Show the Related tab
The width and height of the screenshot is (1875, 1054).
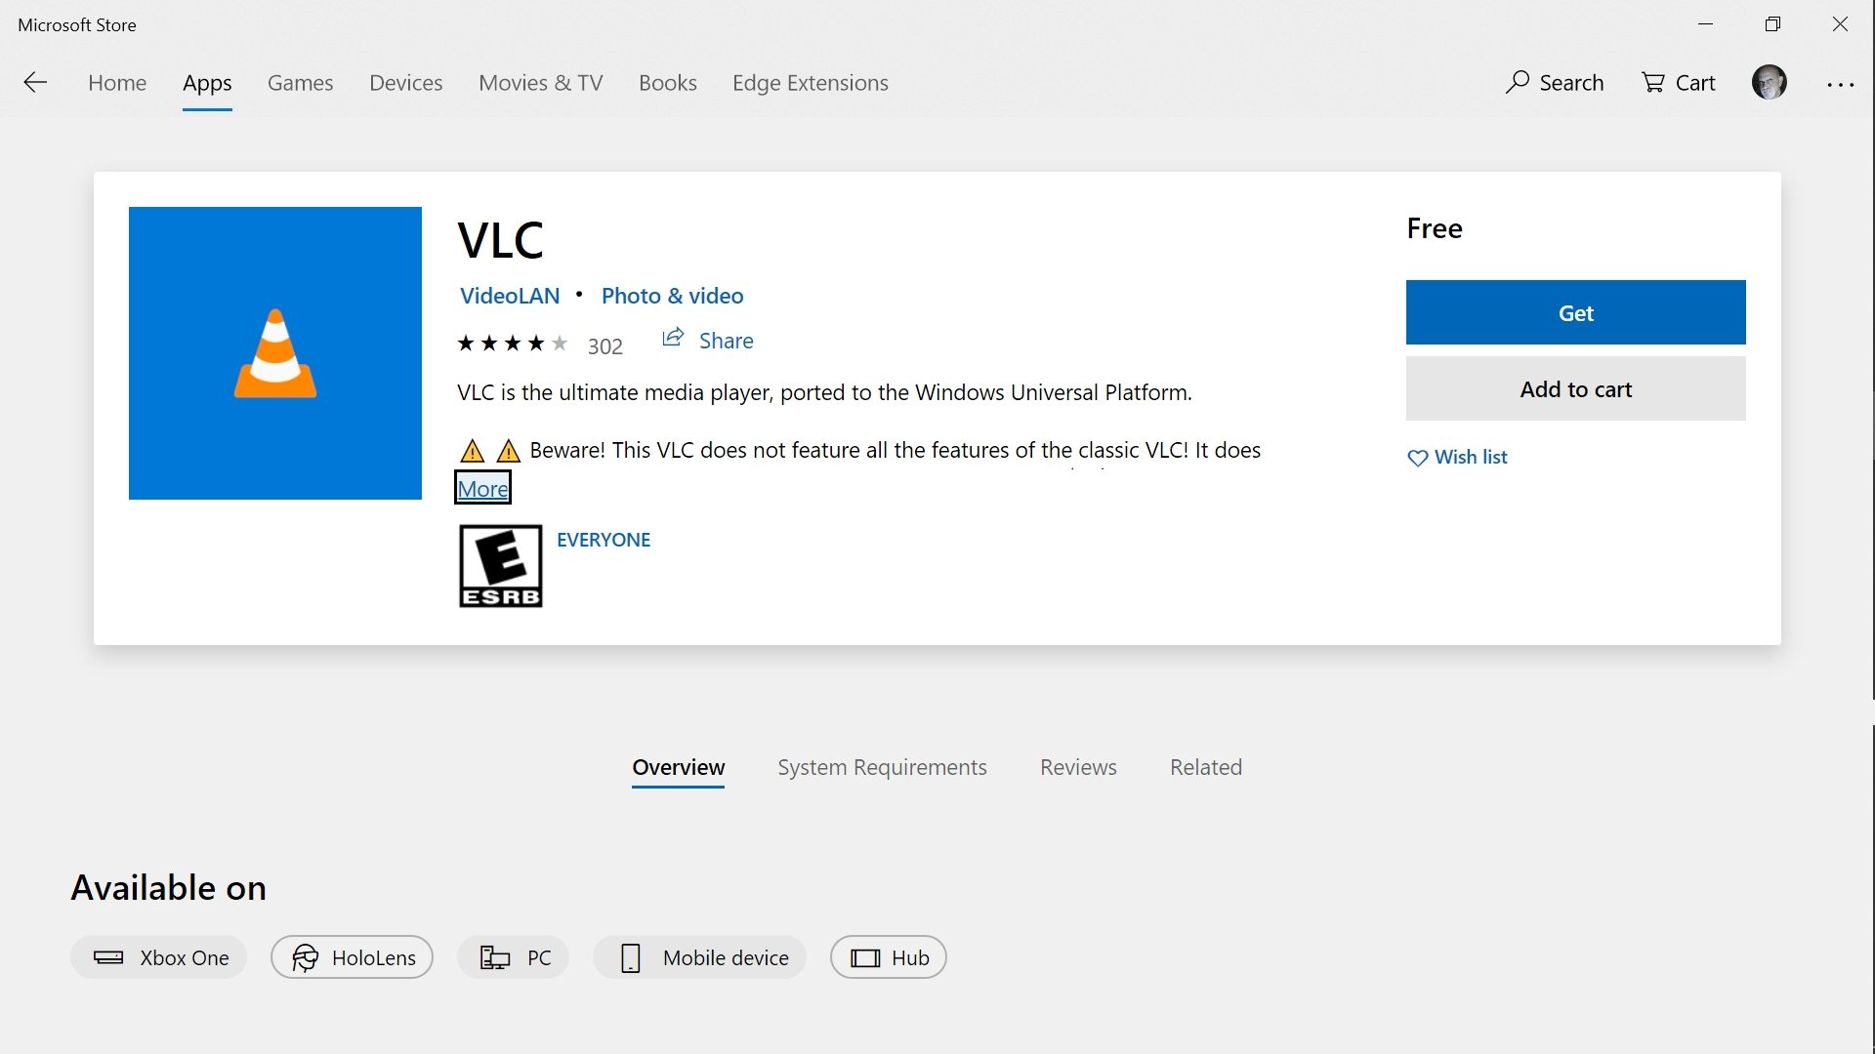[1206, 767]
